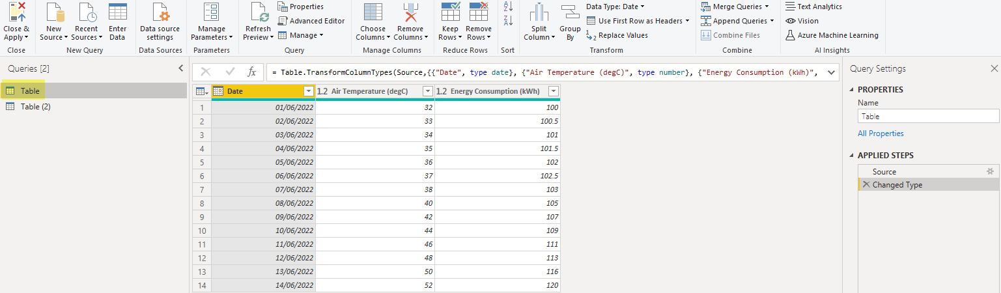1001x293 pixels.
Task: Open the Append Queries dropdown
Action: click(738, 21)
